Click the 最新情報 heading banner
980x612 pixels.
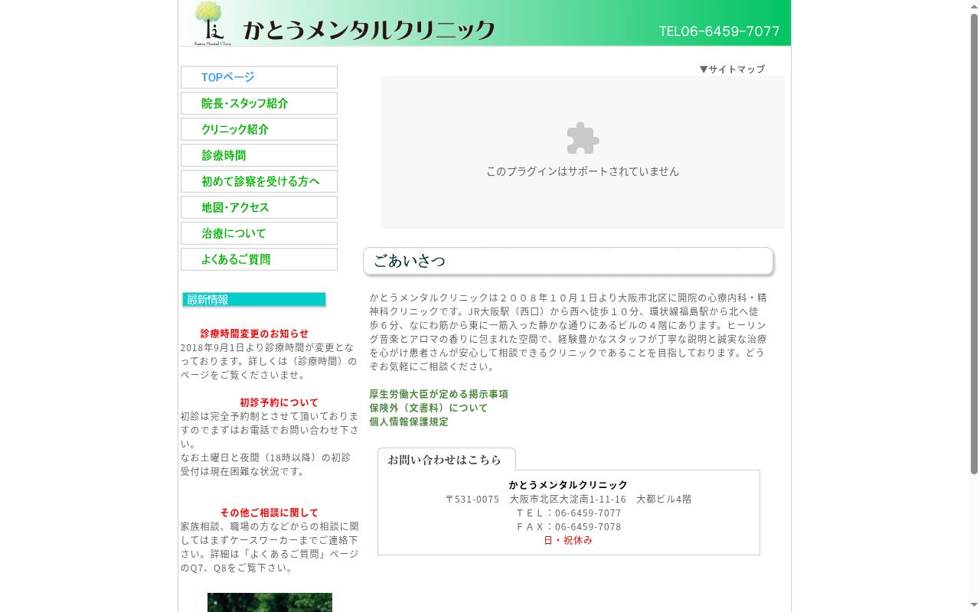point(254,300)
